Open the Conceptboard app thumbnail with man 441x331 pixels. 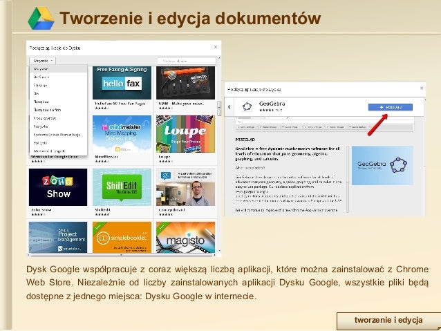pos(185,187)
